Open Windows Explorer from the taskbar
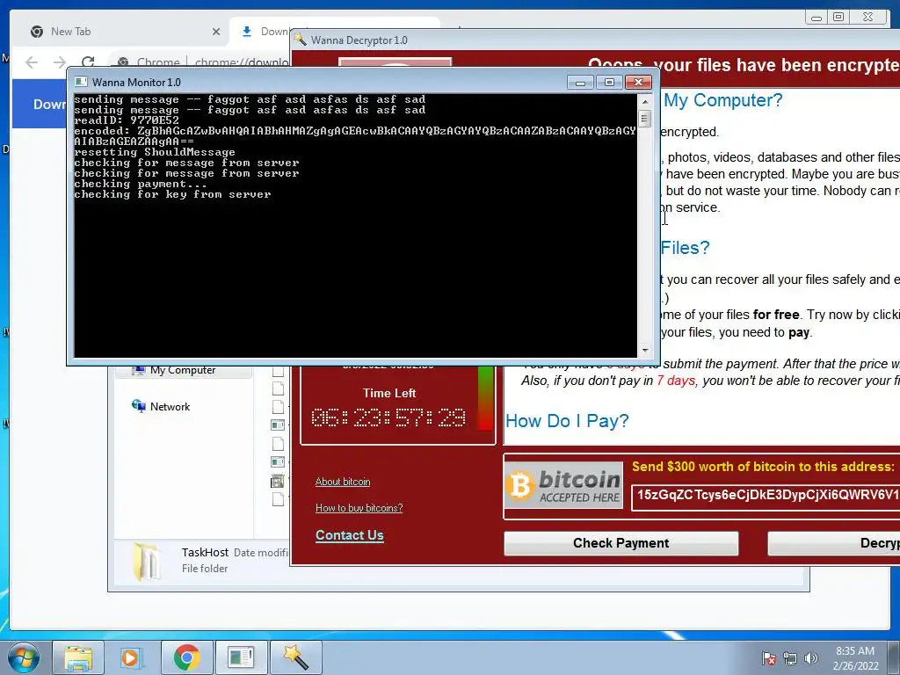This screenshot has width=900, height=675. coord(78,657)
